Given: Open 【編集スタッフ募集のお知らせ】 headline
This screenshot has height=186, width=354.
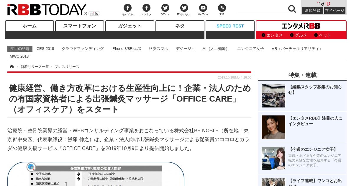Looking at the screenshot, I should click(315, 89).
